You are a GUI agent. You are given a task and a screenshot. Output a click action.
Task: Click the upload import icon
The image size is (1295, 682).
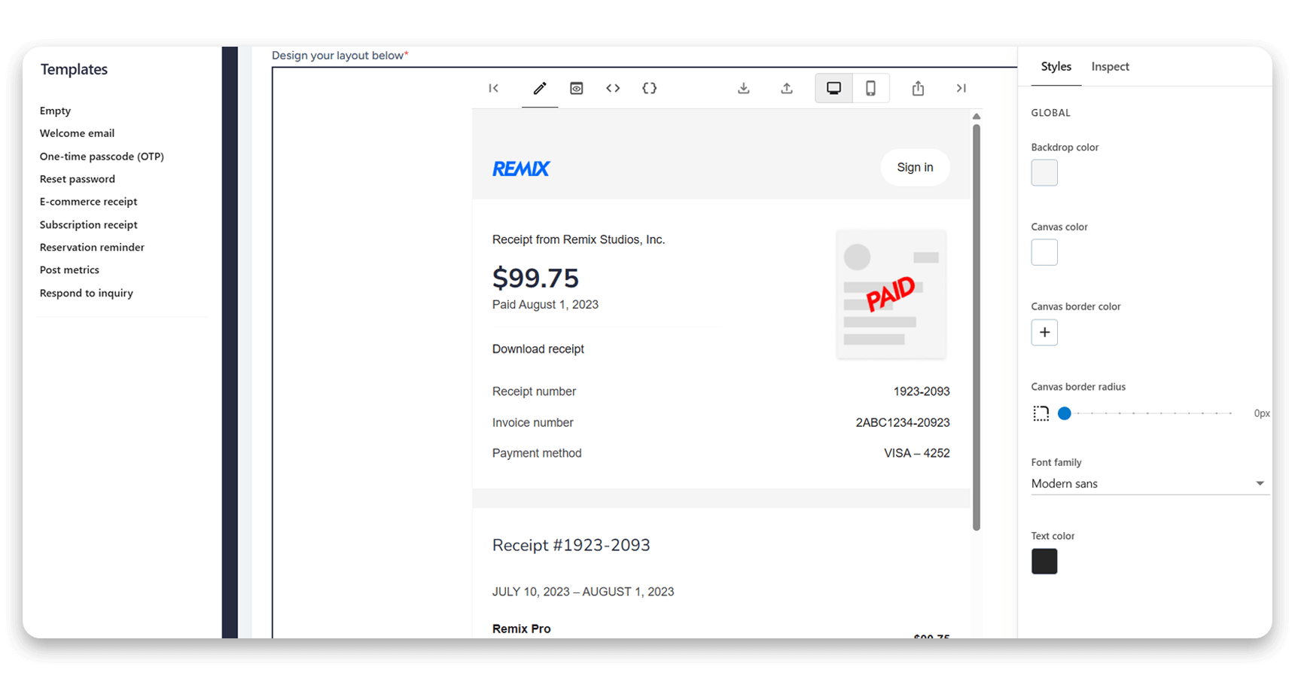[x=786, y=88]
